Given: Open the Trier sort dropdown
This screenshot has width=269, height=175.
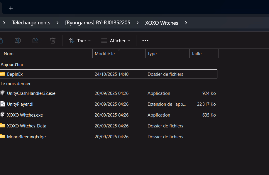Looking at the screenshot, I should [79, 41].
